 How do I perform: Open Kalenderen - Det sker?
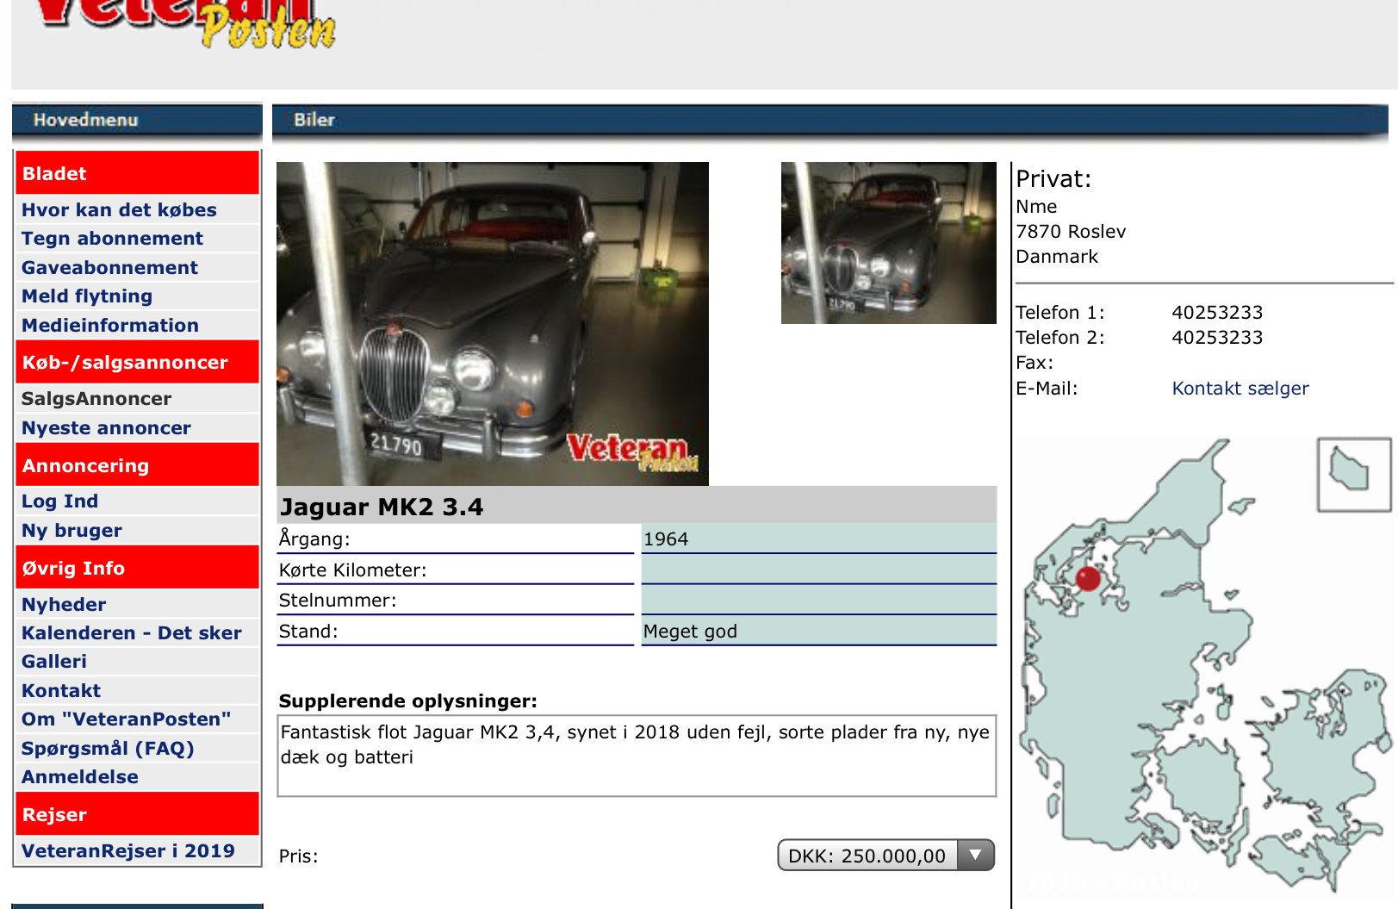coord(132,633)
